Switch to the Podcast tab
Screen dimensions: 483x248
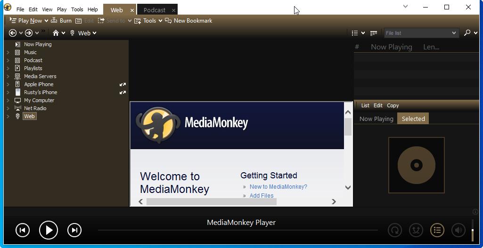(155, 10)
